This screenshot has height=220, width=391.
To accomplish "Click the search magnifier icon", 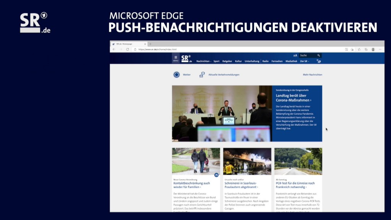I will [x=318, y=55].
